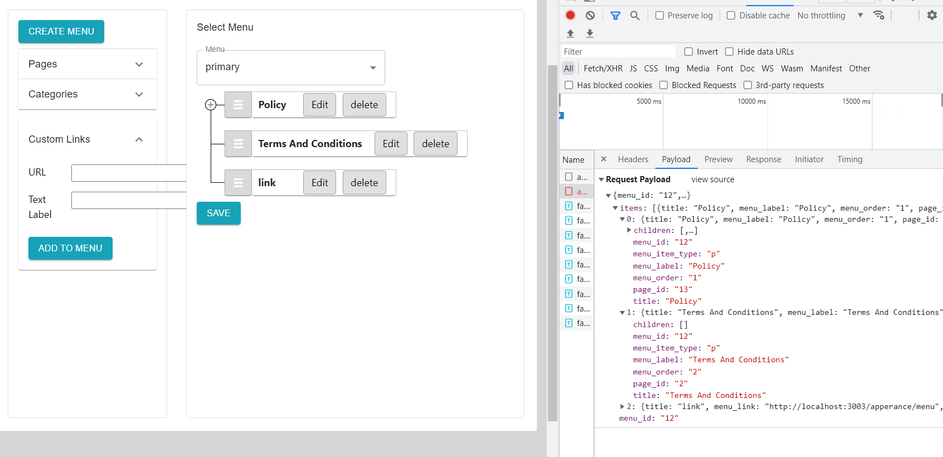The width and height of the screenshot is (943, 457).
Task: Clear the network log
Action: [x=590, y=15]
